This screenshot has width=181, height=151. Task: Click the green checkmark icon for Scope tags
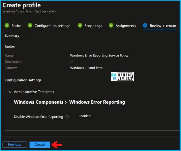tap(80, 25)
